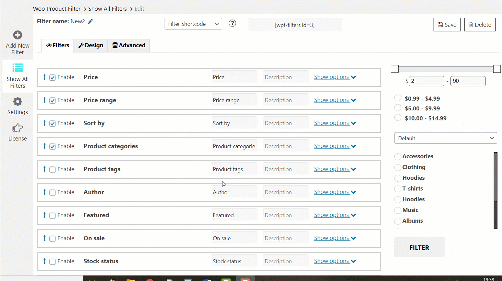The width and height of the screenshot is (502, 281).
Task: Save the filter
Action: (x=447, y=25)
